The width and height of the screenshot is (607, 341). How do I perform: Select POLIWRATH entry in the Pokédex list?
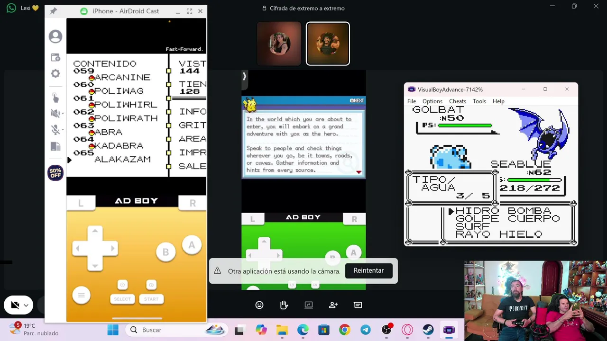[126, 118]
